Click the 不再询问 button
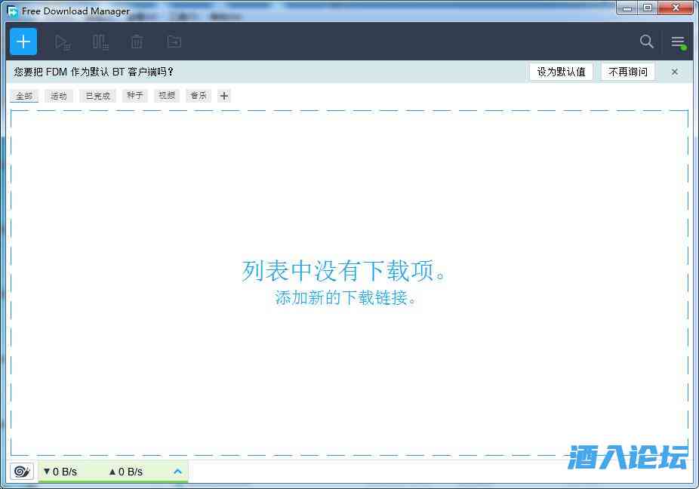 pyautogui.click(x=628, y=72)
